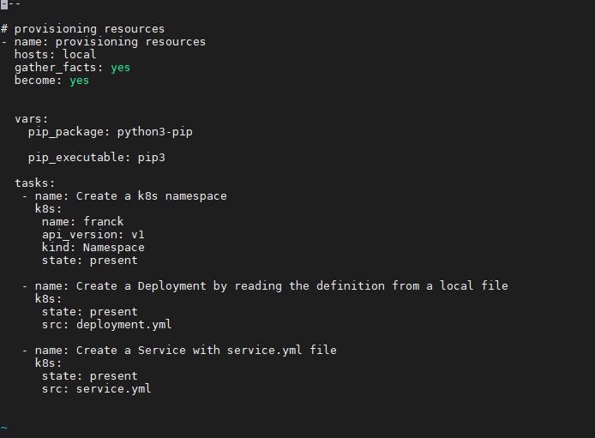The width and height of the screenshot is (595, 438).
Task: Click 'pip_executable: pip3' line
Action: click(96, 158)
